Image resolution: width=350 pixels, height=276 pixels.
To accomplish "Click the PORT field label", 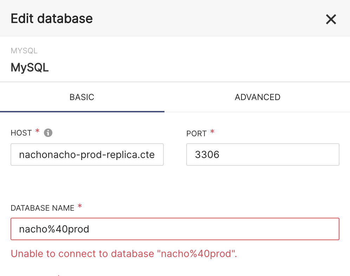I will (197, 133).
